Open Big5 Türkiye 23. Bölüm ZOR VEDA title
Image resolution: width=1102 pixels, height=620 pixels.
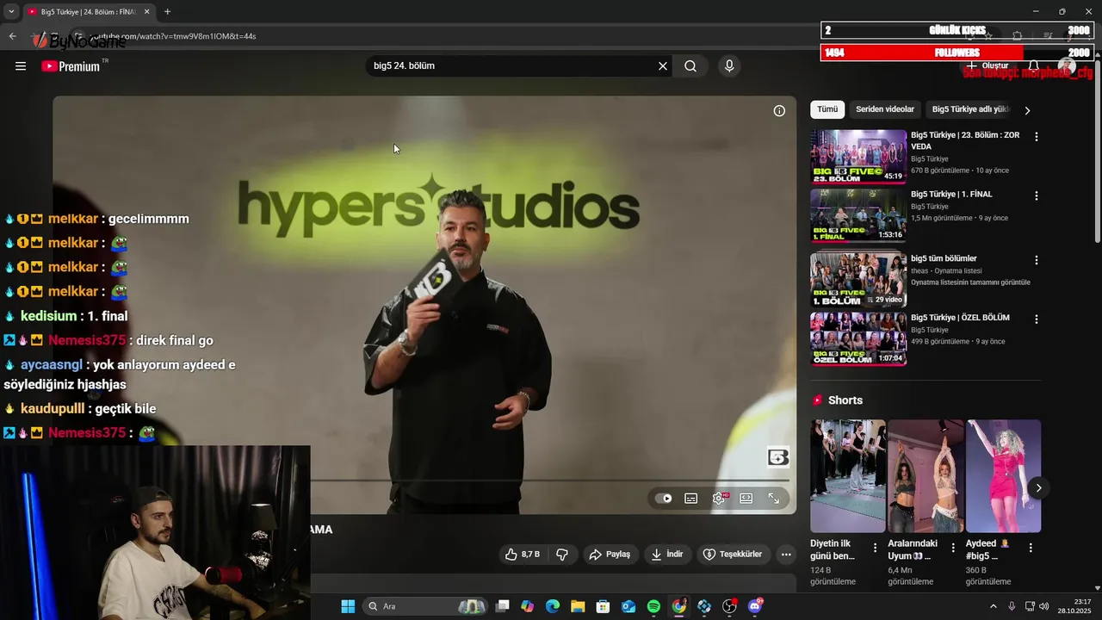[965, 140]
